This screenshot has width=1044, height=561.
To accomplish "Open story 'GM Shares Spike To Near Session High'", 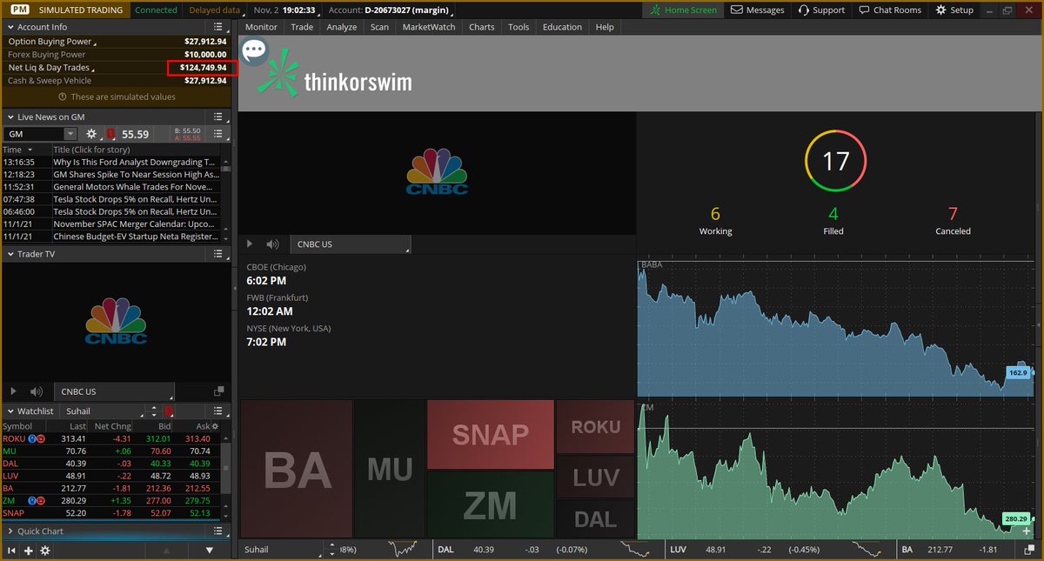I will pos(135,174).
